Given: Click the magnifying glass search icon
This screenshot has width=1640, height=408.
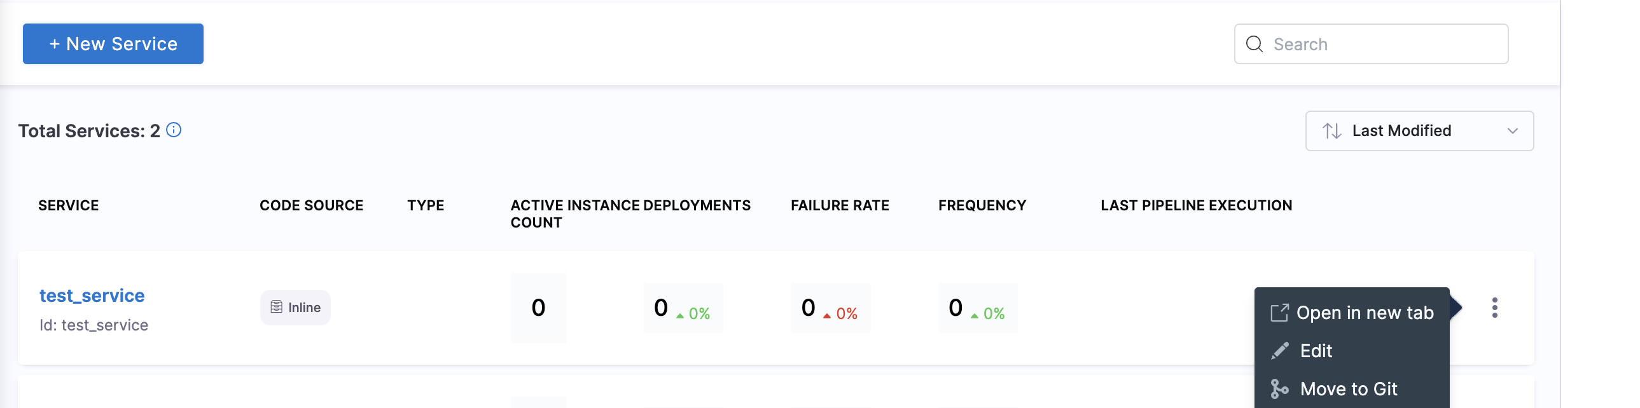Looking at the screenshot, I should [x=1254, y=44].
